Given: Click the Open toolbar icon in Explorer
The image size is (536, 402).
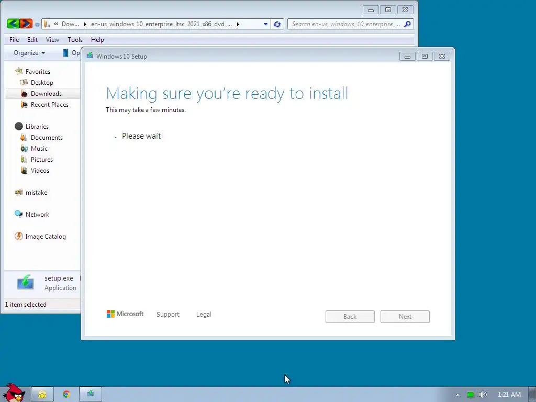Looking at the screenshot, I should [65, 53].
